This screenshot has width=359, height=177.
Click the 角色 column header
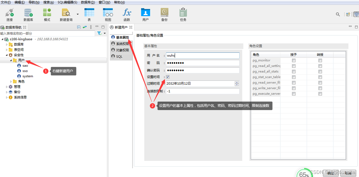(266, 55)
